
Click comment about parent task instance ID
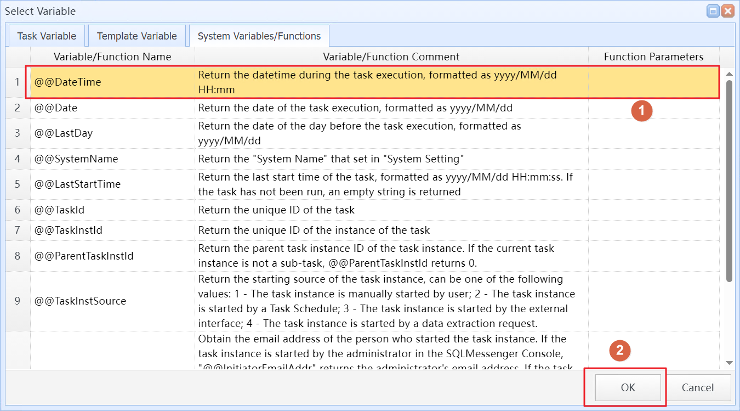pyautogui.click(x=376, y=256)
